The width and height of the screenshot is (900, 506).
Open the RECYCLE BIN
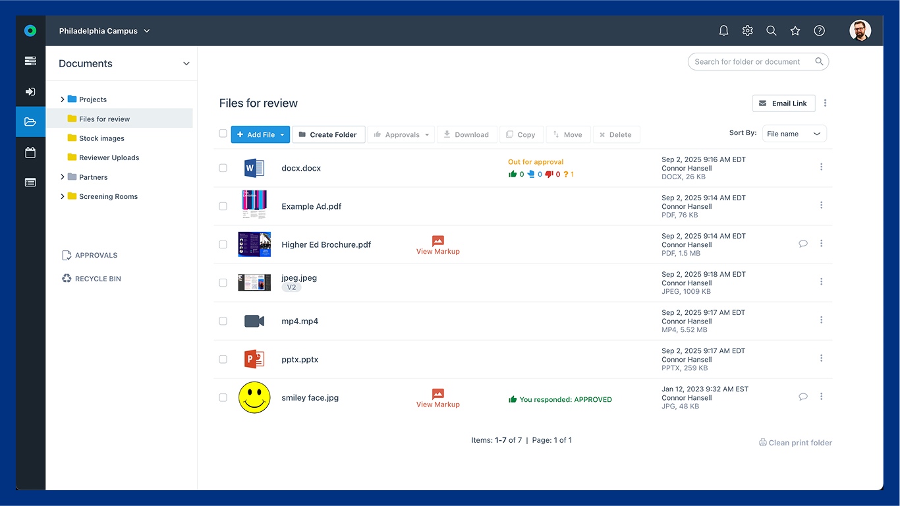92,279
